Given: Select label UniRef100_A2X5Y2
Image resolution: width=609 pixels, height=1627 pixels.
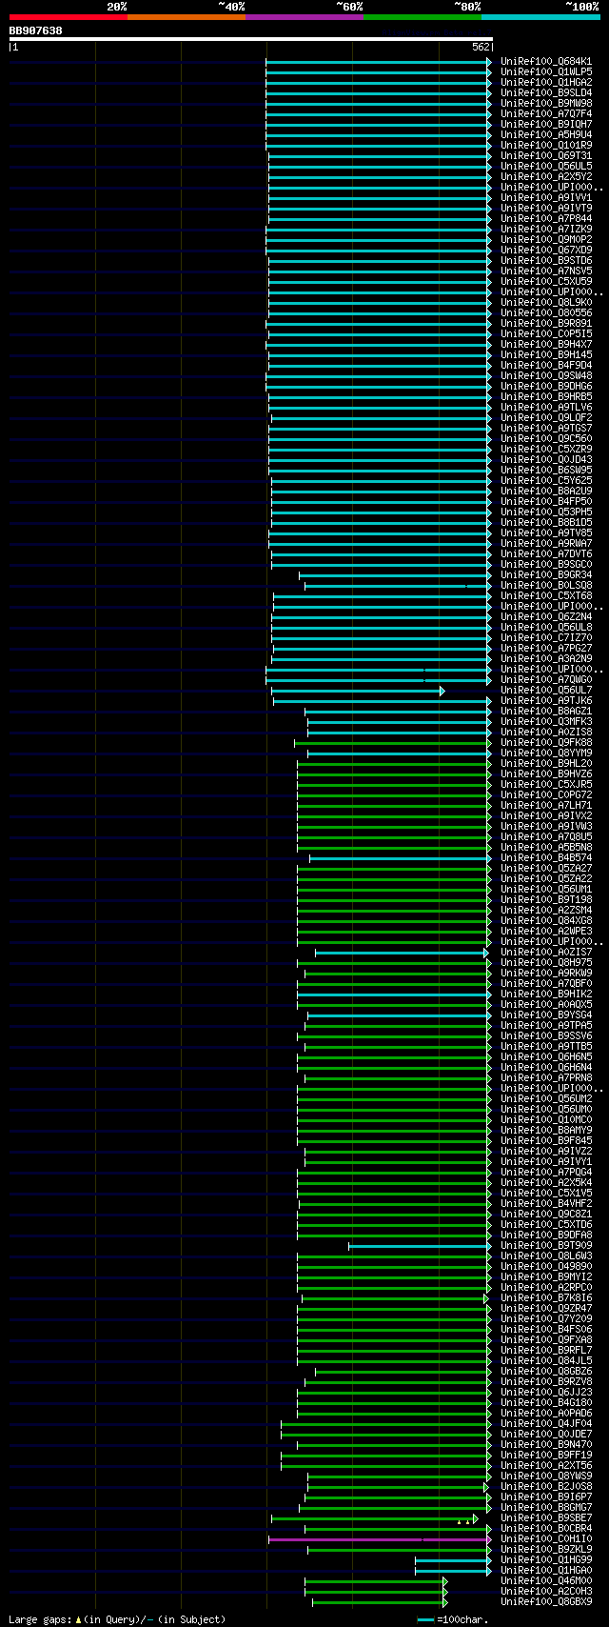Looking at the screenshot, I should [546, 177].
